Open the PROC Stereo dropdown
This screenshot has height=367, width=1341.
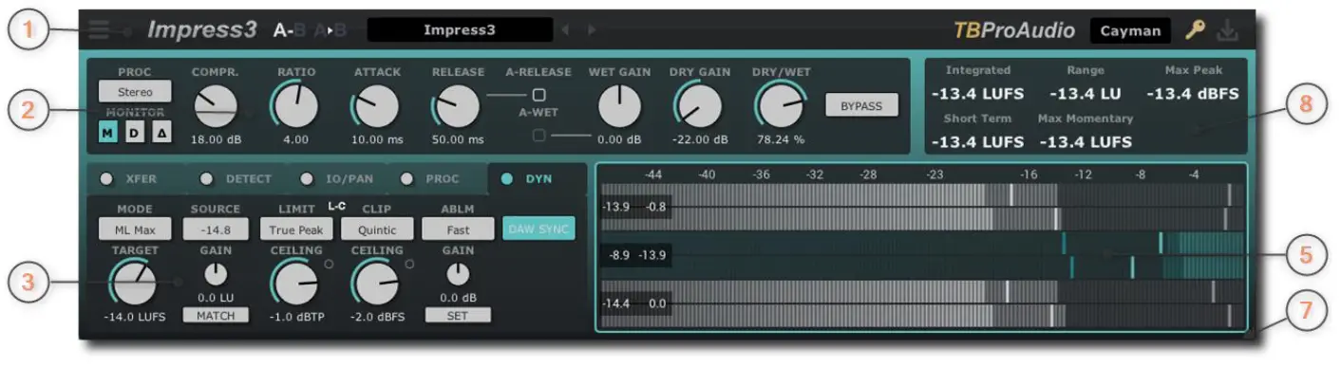(135, 92)
